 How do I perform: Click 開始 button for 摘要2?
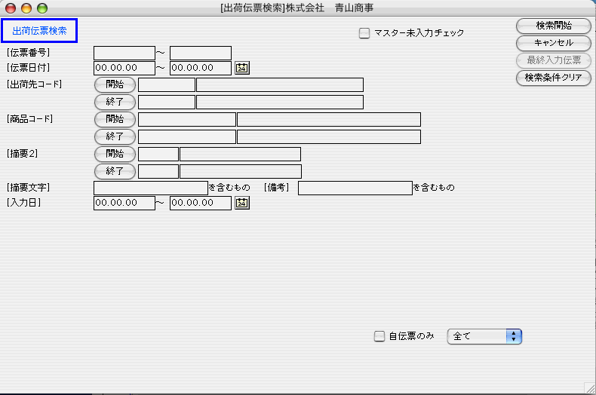pyautogui.click(x=115, y=154)
